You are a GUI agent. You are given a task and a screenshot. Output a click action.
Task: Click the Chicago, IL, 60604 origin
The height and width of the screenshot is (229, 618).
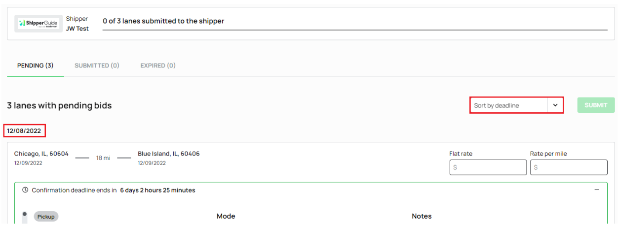[x=41, y=154]
